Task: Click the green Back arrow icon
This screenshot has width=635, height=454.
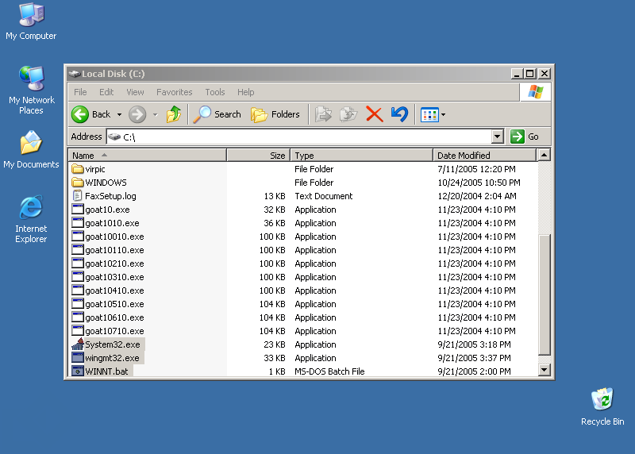Action: pos(80,114)
